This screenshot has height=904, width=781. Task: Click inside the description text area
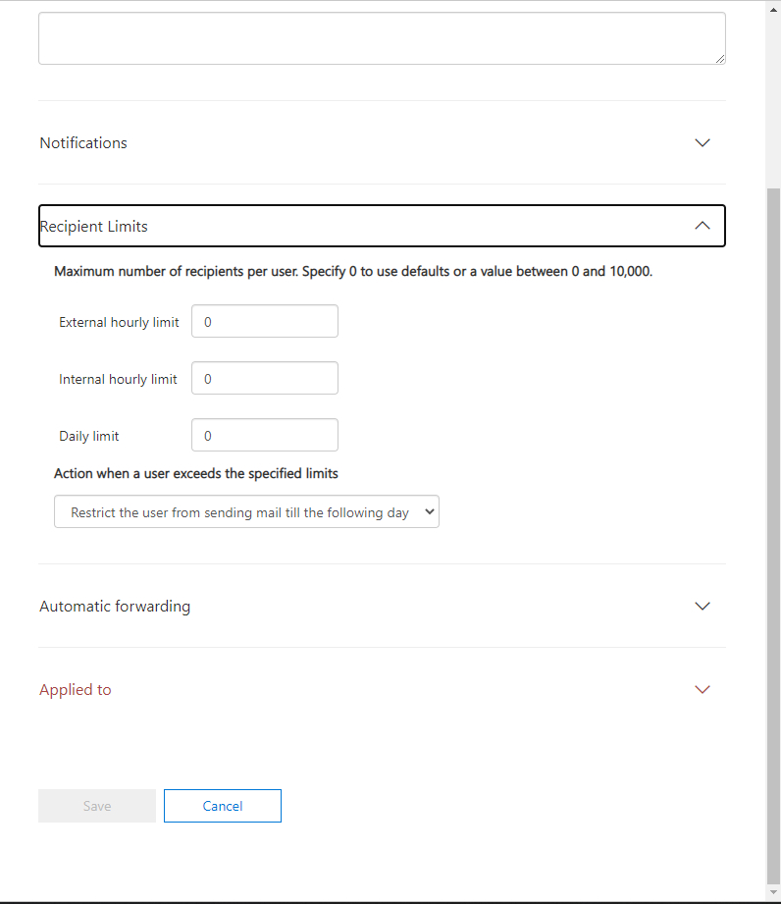click(x=382, y=38)
